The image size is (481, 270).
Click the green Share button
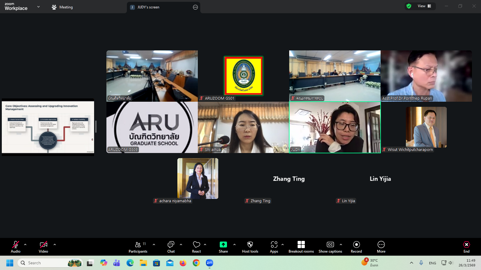[223, 247]
